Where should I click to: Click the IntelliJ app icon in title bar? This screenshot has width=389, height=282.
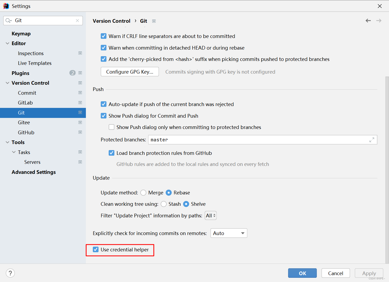coord(6,6)
